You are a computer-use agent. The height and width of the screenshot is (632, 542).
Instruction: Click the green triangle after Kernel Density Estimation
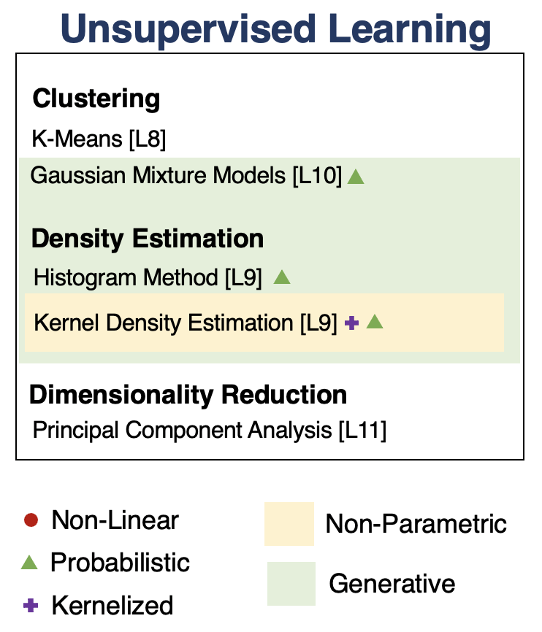(x=375, y=323)
